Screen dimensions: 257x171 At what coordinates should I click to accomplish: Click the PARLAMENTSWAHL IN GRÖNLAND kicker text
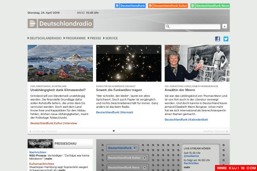tap(48, 86)
